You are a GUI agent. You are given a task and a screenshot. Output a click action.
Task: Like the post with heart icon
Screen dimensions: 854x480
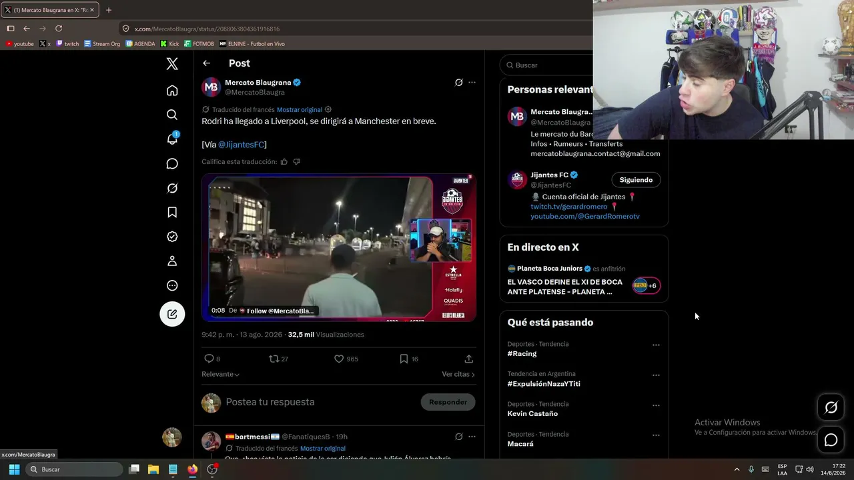click(339, 359)
